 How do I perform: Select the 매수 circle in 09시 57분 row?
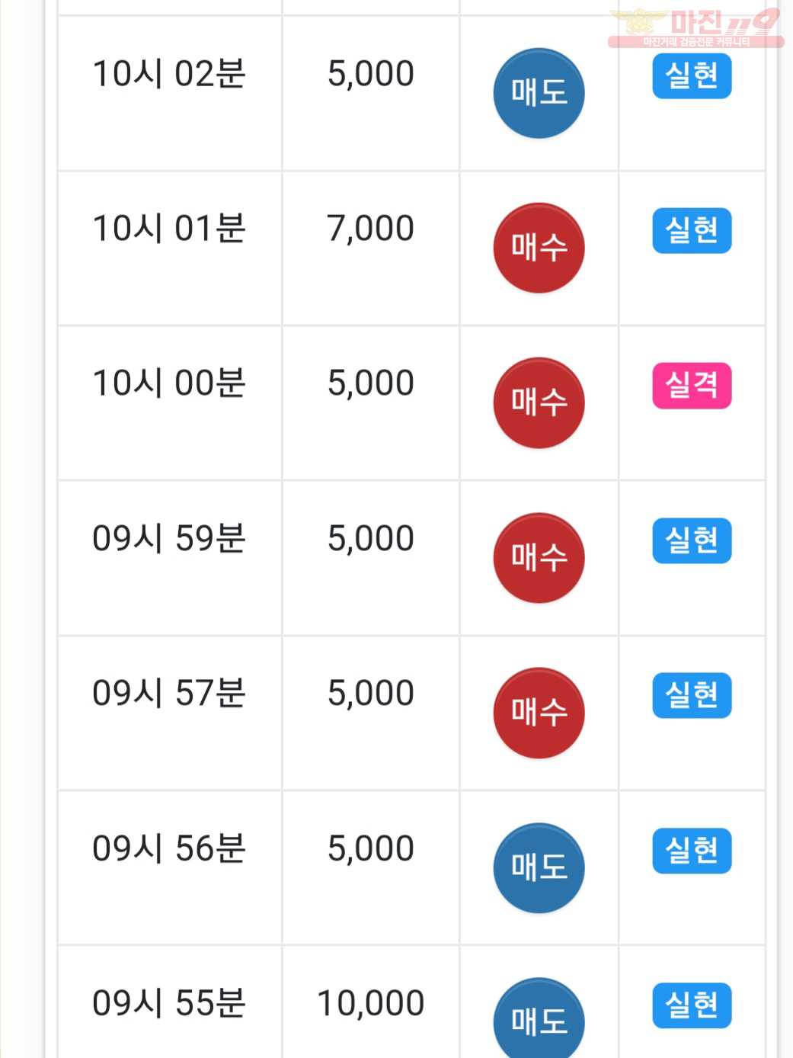click(x=539, y=713)
